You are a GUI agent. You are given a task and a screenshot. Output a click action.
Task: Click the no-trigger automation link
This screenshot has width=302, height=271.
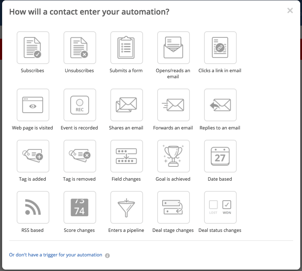tap(55, 255)
